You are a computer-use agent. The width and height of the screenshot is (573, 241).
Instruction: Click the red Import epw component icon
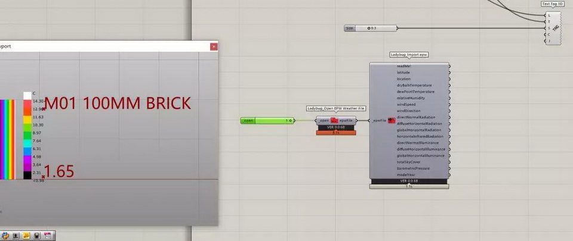[392, 120]
